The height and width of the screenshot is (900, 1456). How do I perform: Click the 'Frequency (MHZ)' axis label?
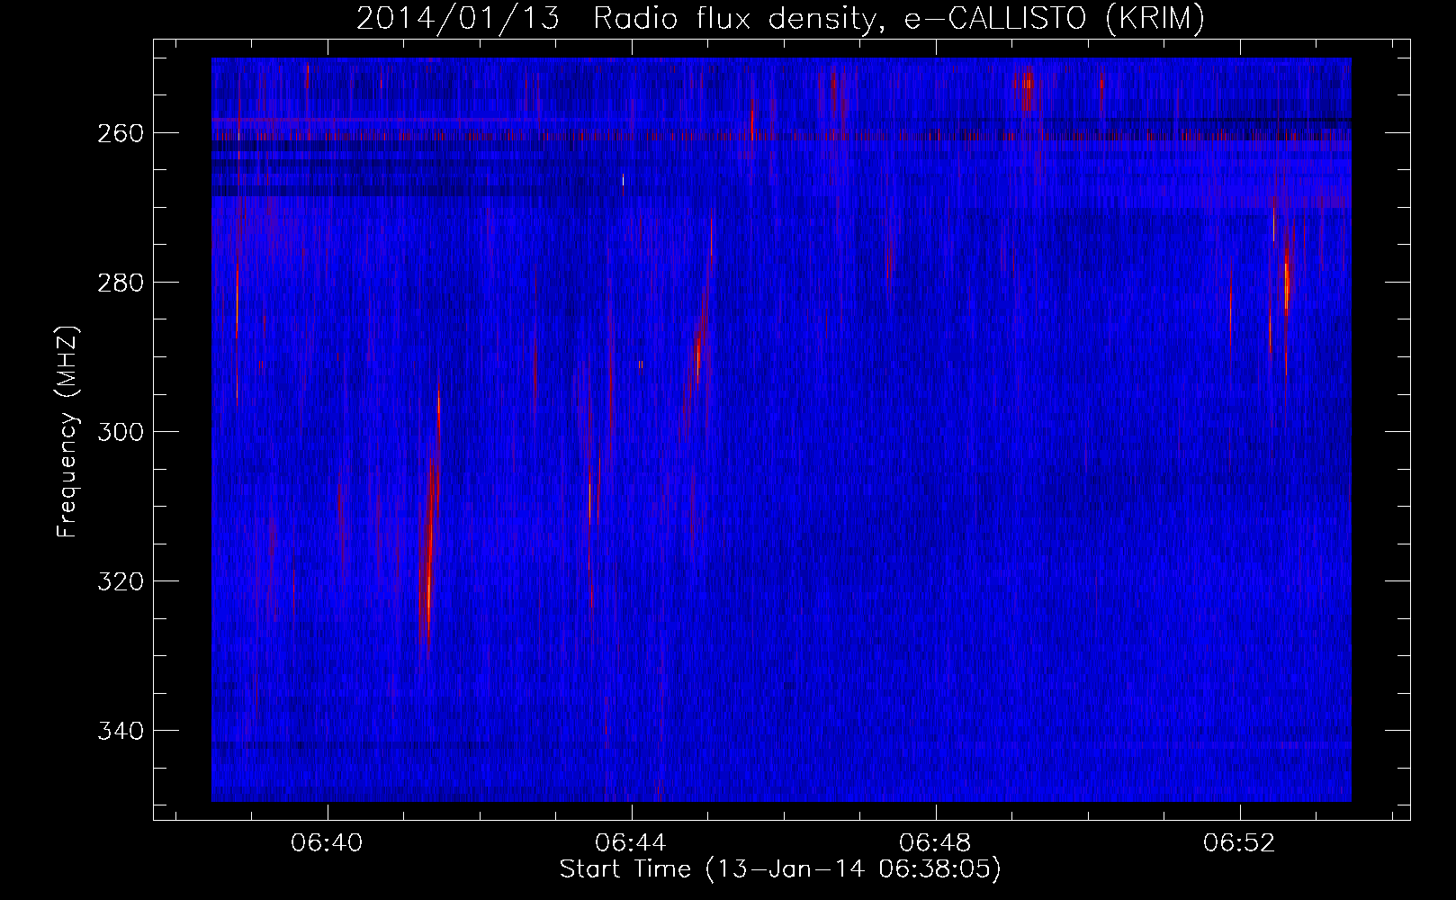67,432
